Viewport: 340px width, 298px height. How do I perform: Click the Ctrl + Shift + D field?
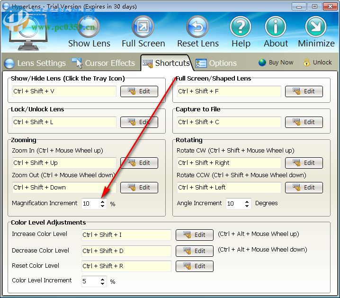[x=126, y=251]
